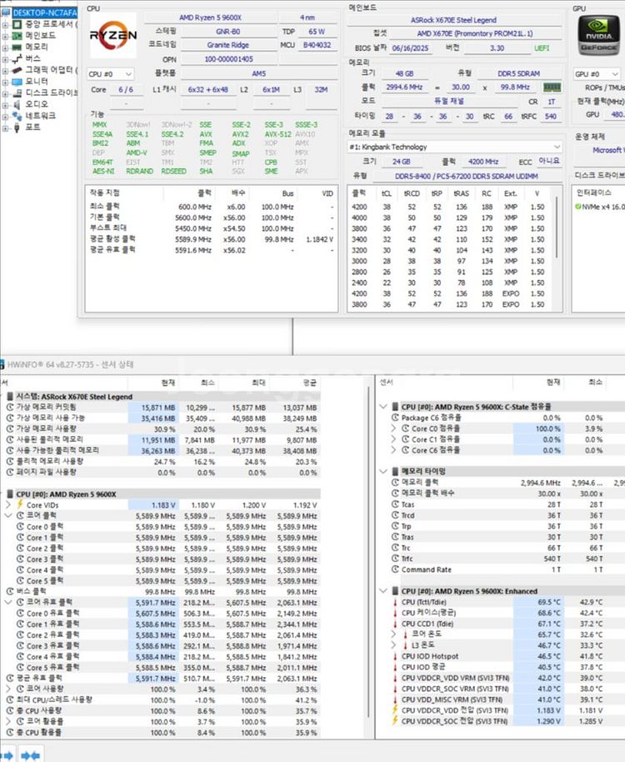
Task: Click the green NVMe x4 status dot
Action: [x=577, y=207]
